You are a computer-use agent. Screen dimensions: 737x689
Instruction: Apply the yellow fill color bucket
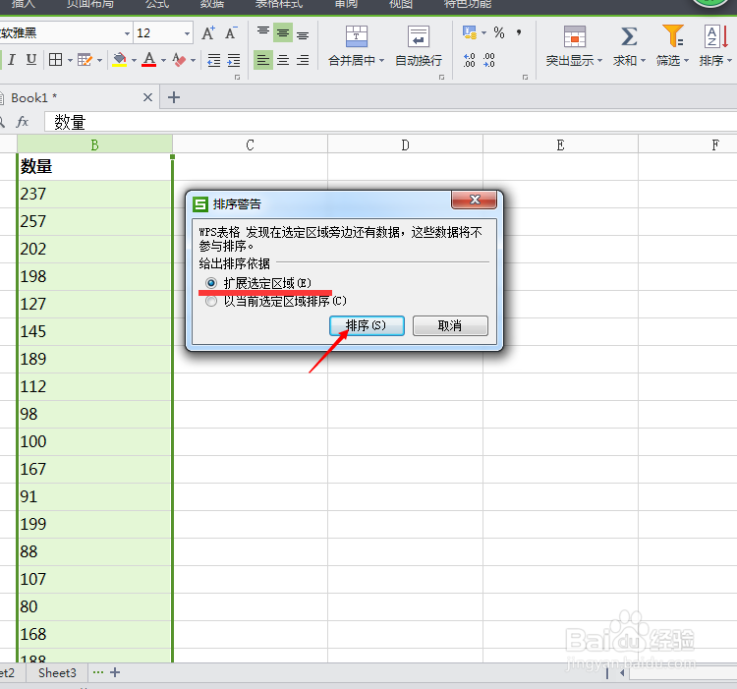click(119, 60)
